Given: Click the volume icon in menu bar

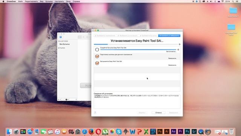Looking at the screenshot, I should pyautogui.click(x=211, y=2).
